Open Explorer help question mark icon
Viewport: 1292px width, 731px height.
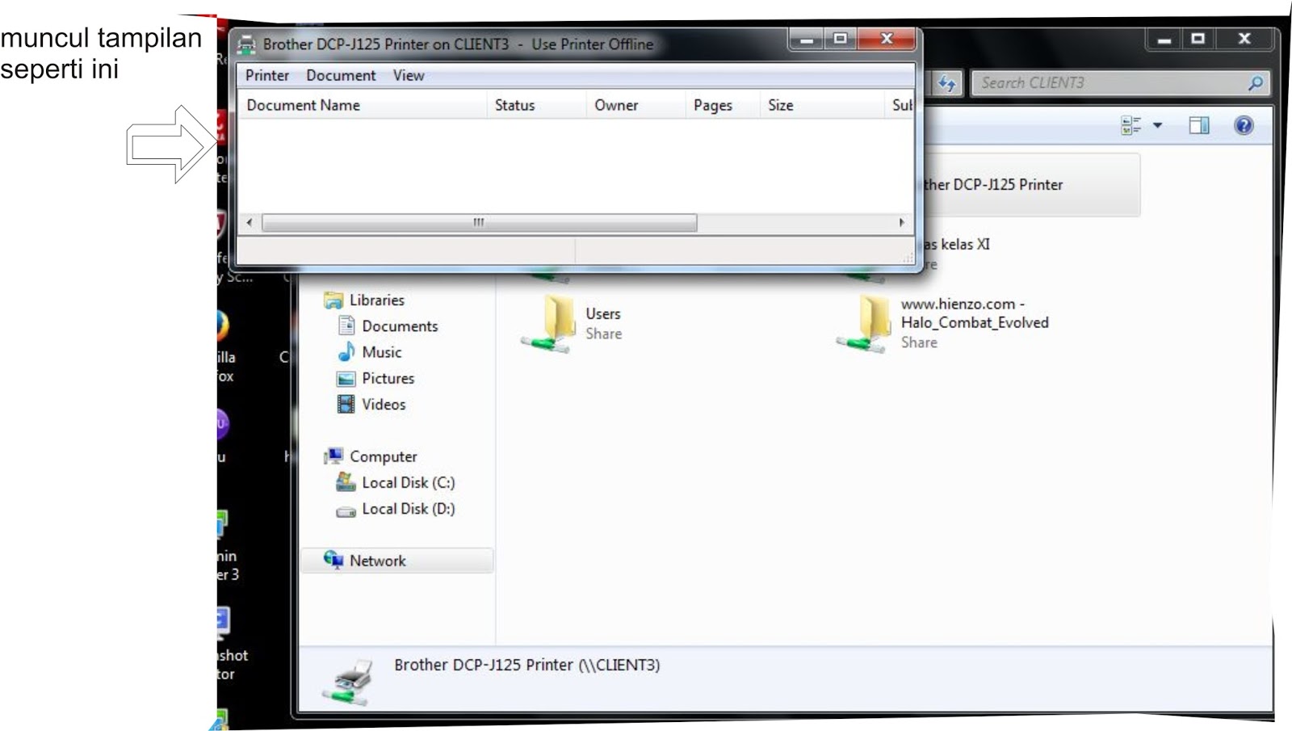click(1244, 125)
